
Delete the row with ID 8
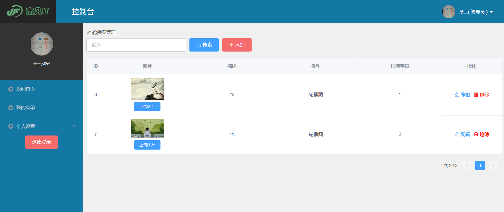[x=482, y=95]
